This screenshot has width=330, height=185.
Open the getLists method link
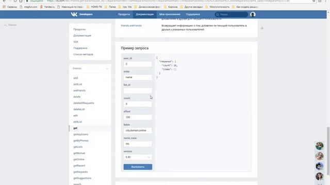[x=78, y=147]
